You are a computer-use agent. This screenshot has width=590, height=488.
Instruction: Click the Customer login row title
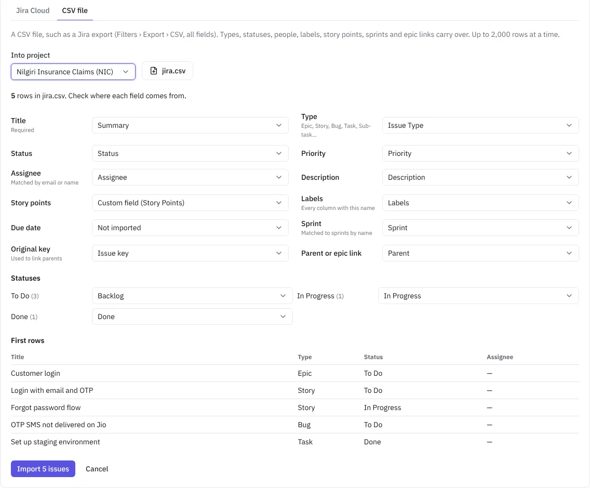point(35,373)
